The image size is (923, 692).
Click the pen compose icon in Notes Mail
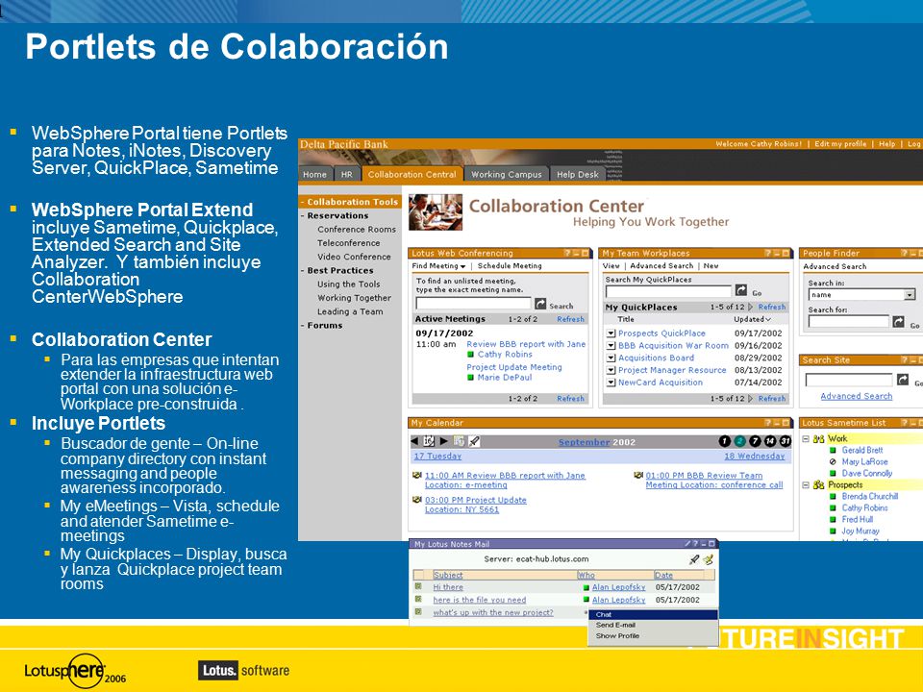coord(694,559)
